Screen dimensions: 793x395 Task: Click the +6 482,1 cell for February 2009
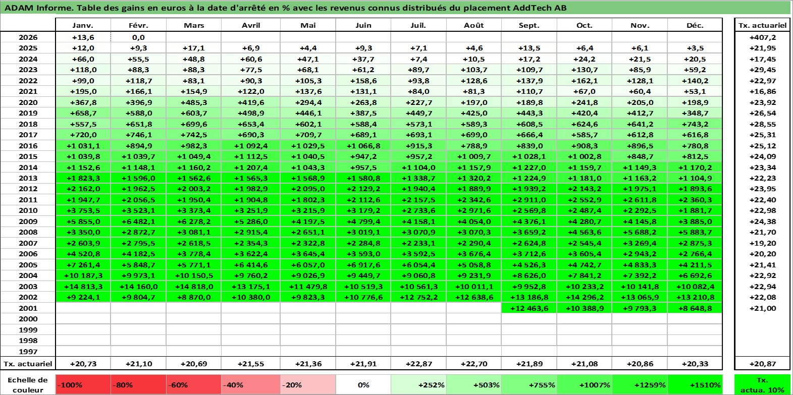pos(138,221)
